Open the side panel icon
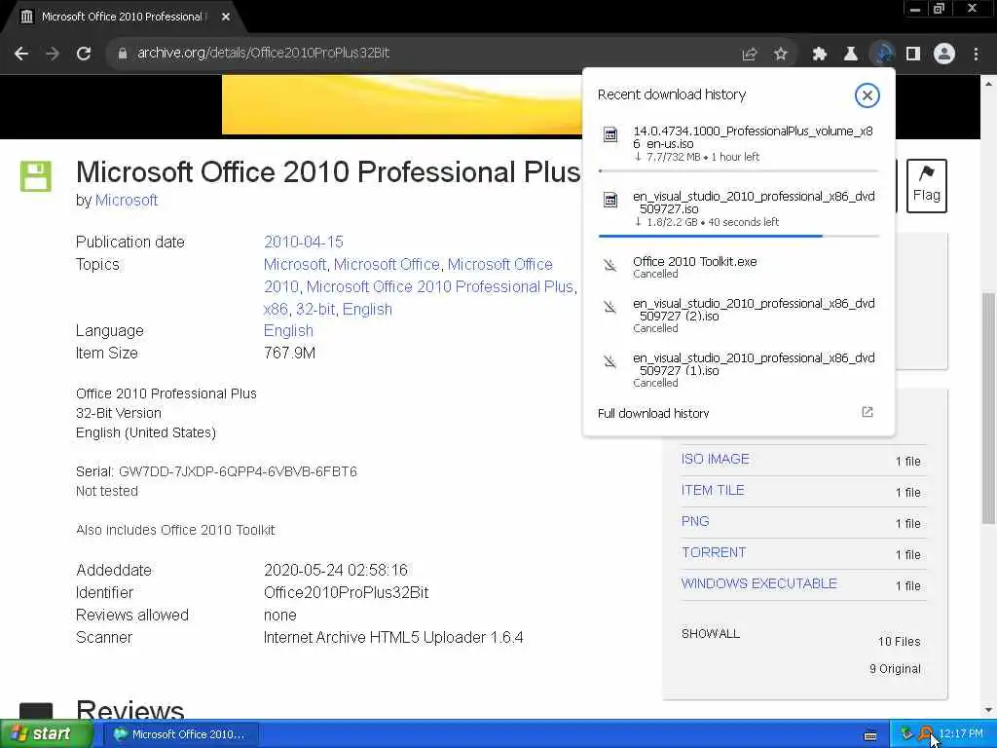The height and width of the screenshot is (748, 997). tap(913, 55)
